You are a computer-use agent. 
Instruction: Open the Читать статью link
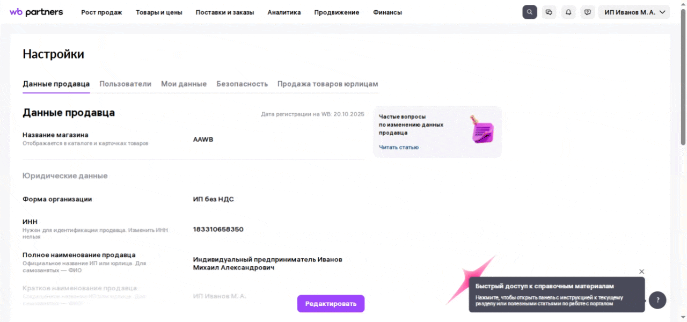click(399, 148)
